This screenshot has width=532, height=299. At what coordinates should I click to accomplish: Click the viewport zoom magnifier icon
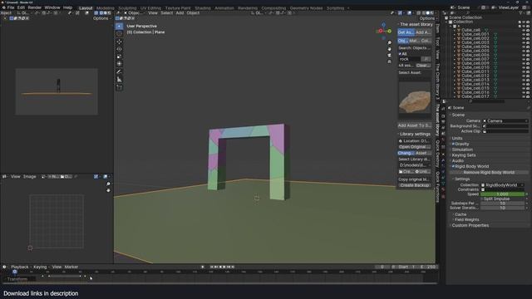[389, 42]
